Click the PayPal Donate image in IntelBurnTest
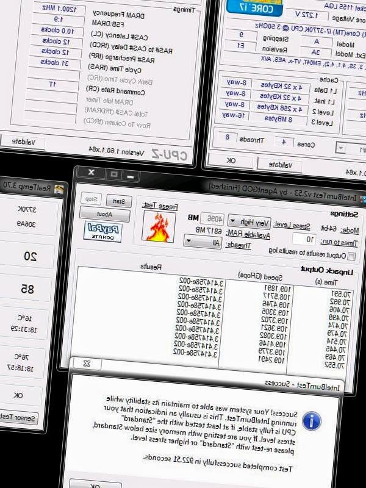Viewport: 366px width, 488px height. click(x=102, y=232)
